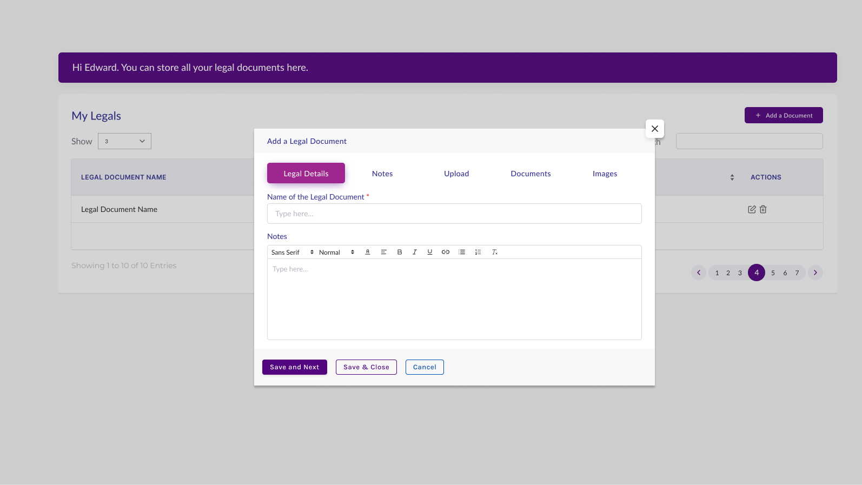
Task: Delete the Legal Document Name row
Action: (x=763, y=209)
